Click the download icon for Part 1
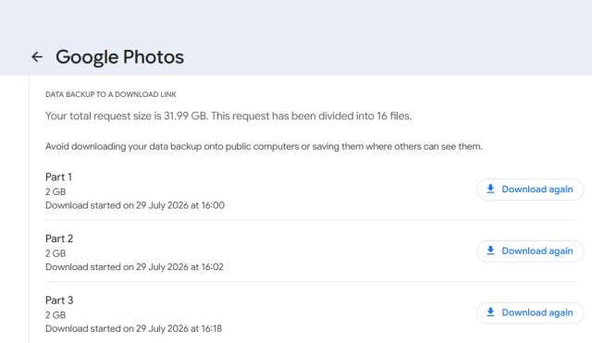 pos(490,189)
